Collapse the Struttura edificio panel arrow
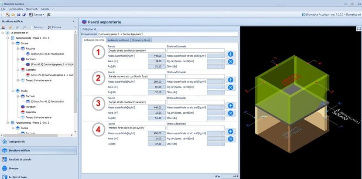The image size is (362, 179). (75, 21)
